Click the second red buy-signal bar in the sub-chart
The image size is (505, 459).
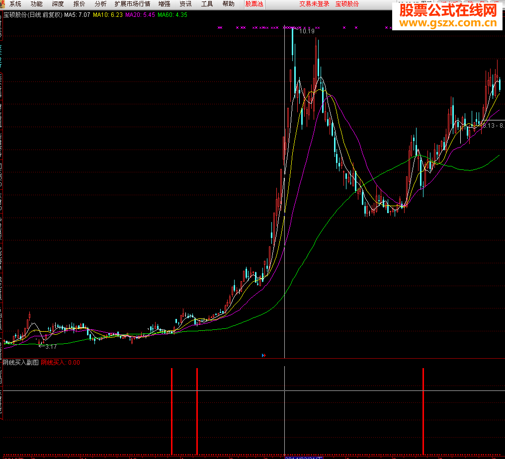[197, 411]
